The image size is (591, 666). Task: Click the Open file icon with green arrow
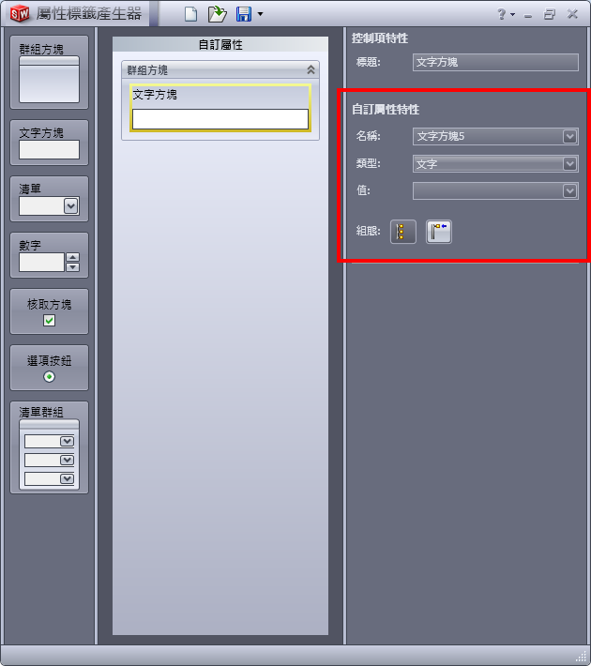pyautogui.click(x=217, y=14)
